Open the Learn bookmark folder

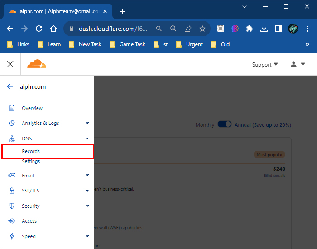tap(49, 44)
